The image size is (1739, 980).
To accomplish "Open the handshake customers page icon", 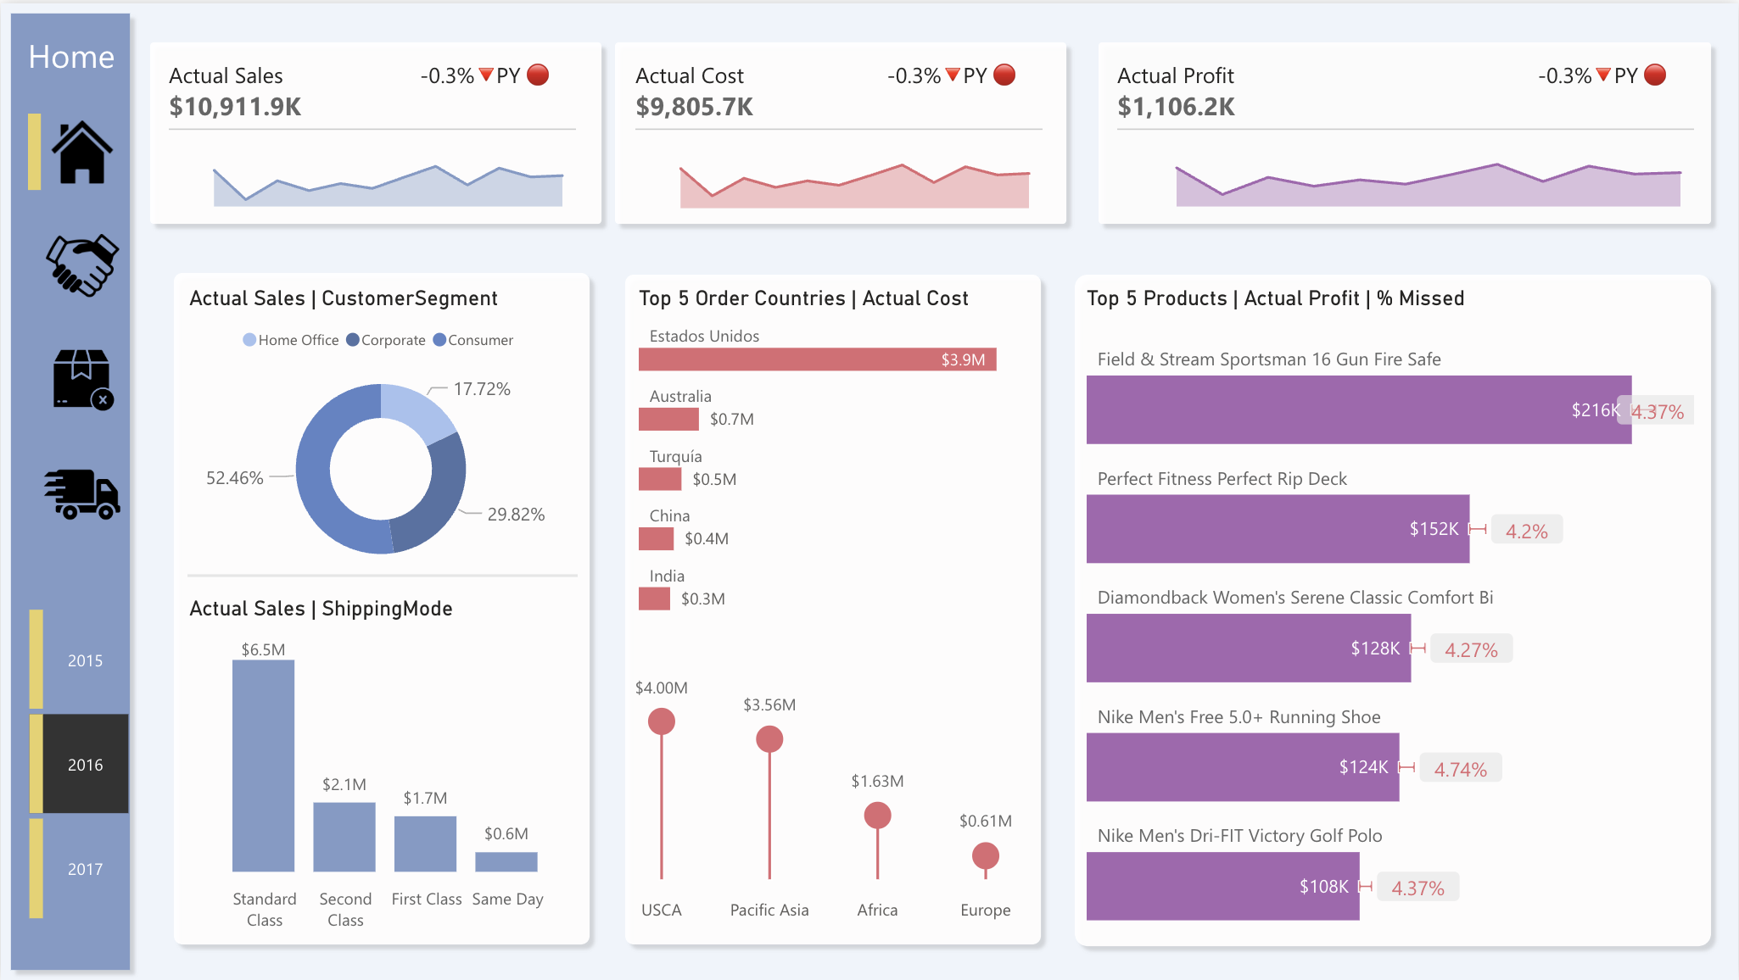I will [x=81, y=265].
